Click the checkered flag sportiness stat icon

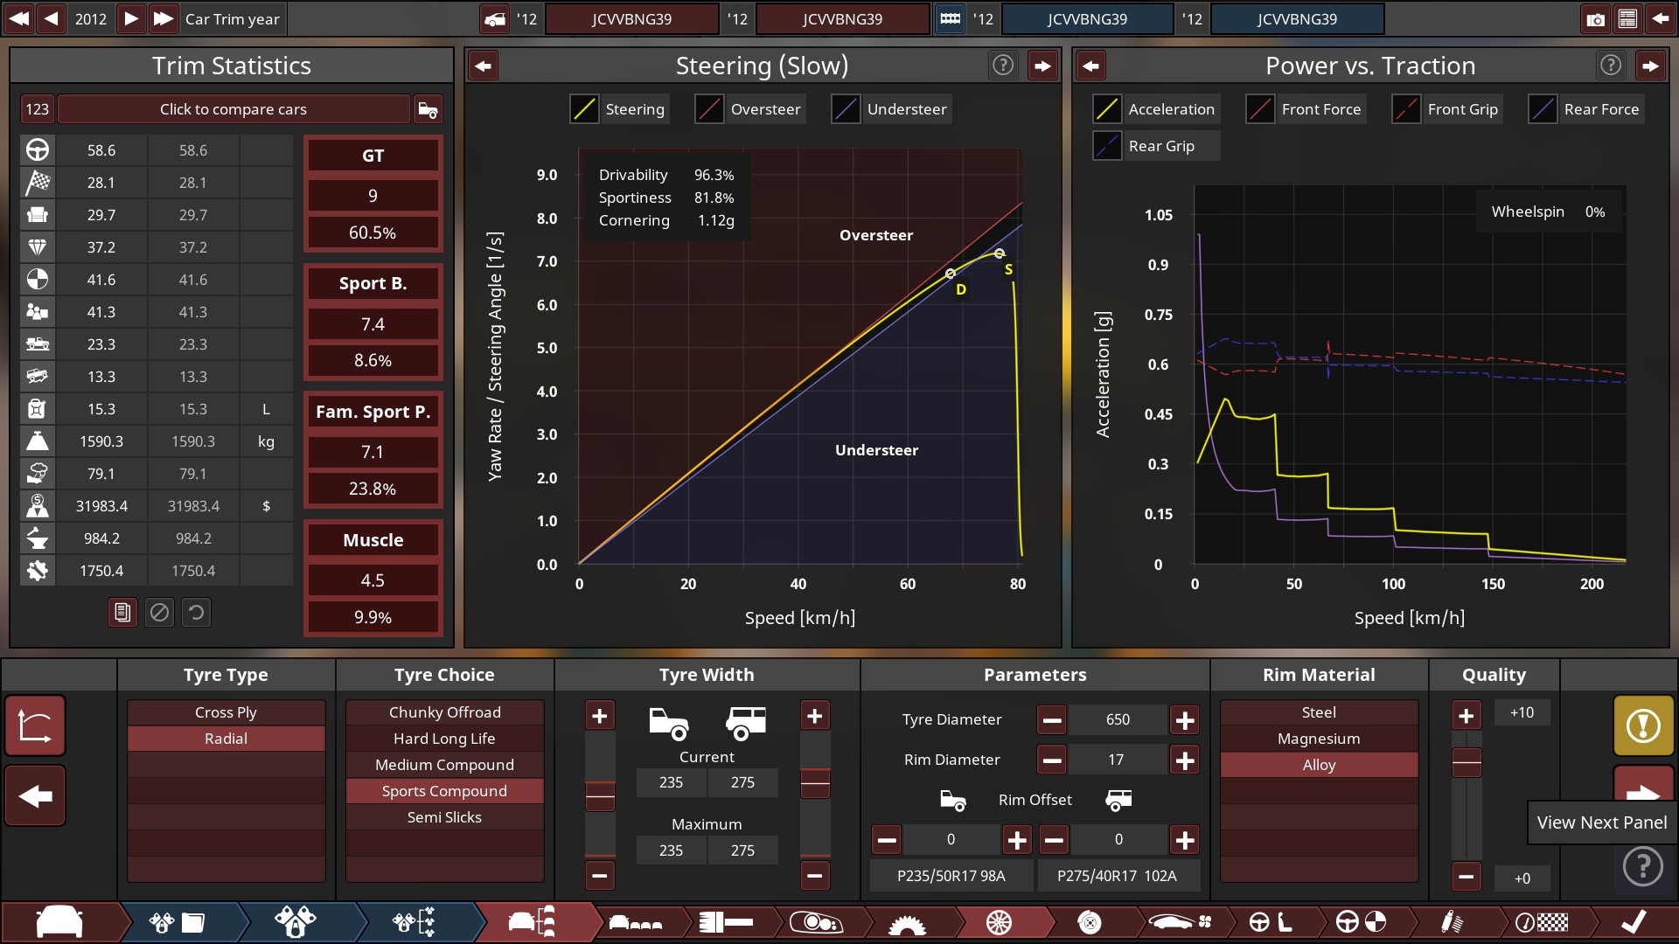click(38, 183)
